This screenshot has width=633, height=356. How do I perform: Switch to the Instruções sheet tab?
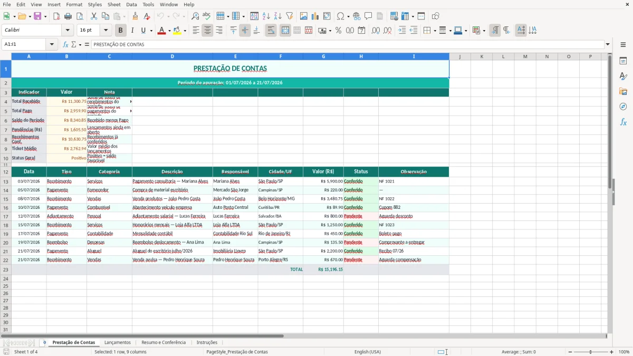[207, 342]
